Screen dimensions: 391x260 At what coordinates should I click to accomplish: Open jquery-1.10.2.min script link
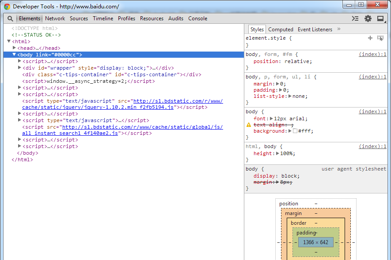(x=122, y=104)
